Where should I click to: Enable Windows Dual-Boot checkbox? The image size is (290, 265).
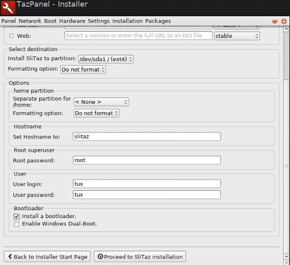click(x=17, y=224)
